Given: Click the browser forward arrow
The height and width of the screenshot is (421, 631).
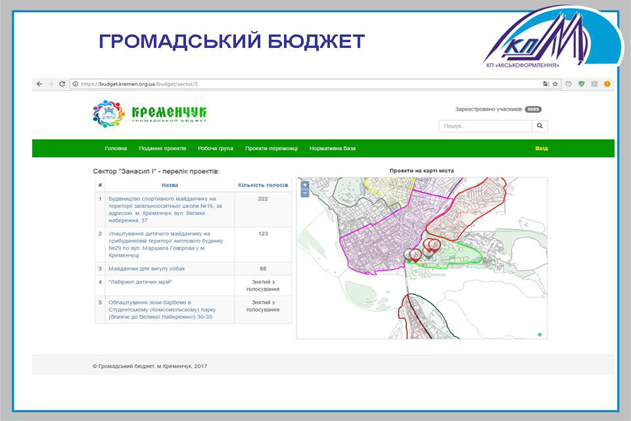Looking at the screenshot, I should (50, 83).
